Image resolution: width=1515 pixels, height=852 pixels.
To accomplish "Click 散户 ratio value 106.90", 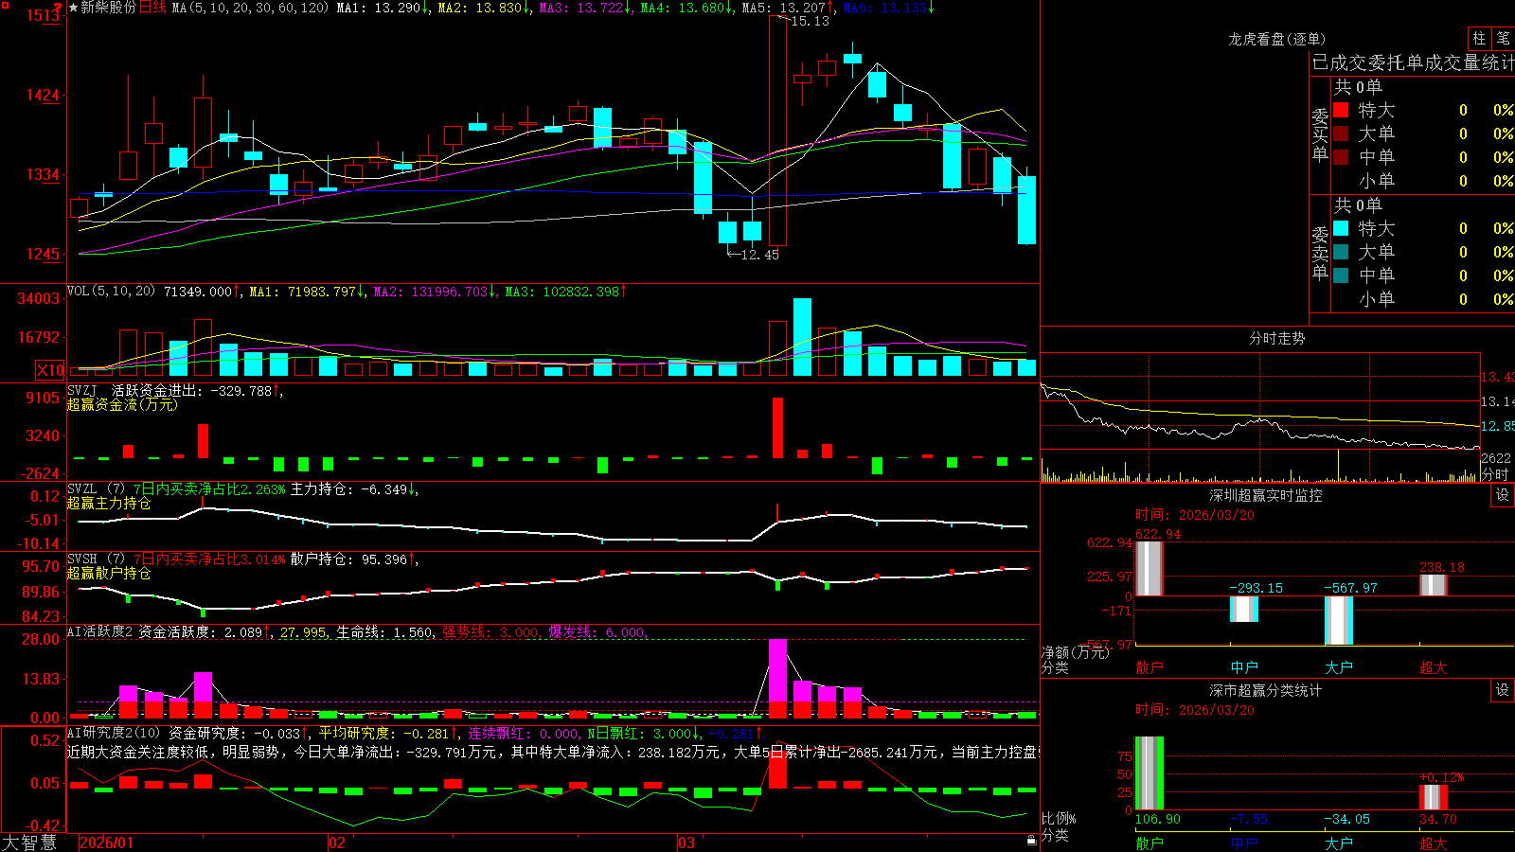I will (x=1158, y=819).
